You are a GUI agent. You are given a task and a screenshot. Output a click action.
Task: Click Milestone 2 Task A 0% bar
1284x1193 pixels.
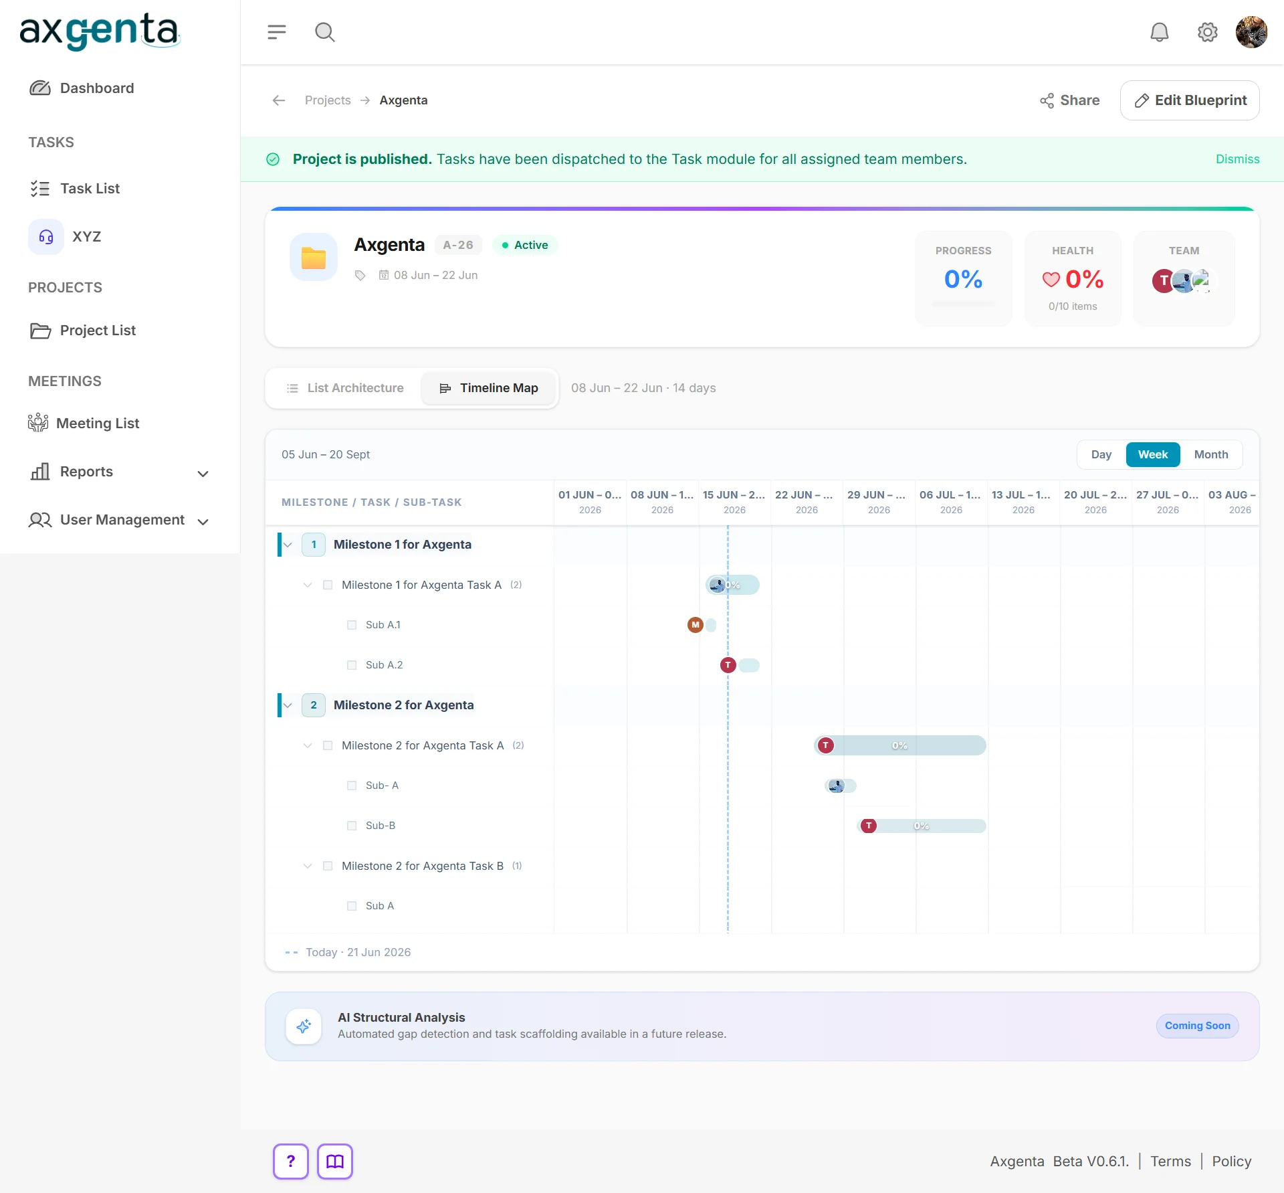tap(900, 745)
